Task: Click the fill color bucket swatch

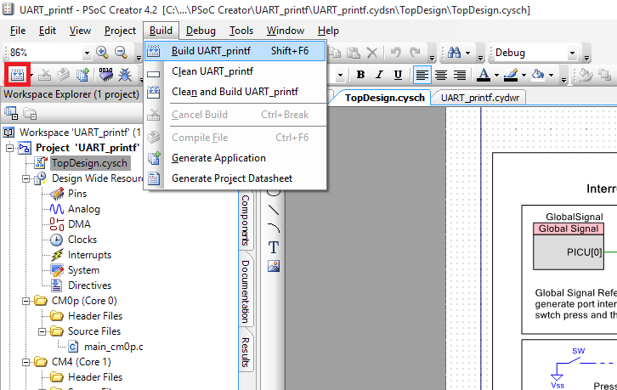Action: click(x=538, y=75)
